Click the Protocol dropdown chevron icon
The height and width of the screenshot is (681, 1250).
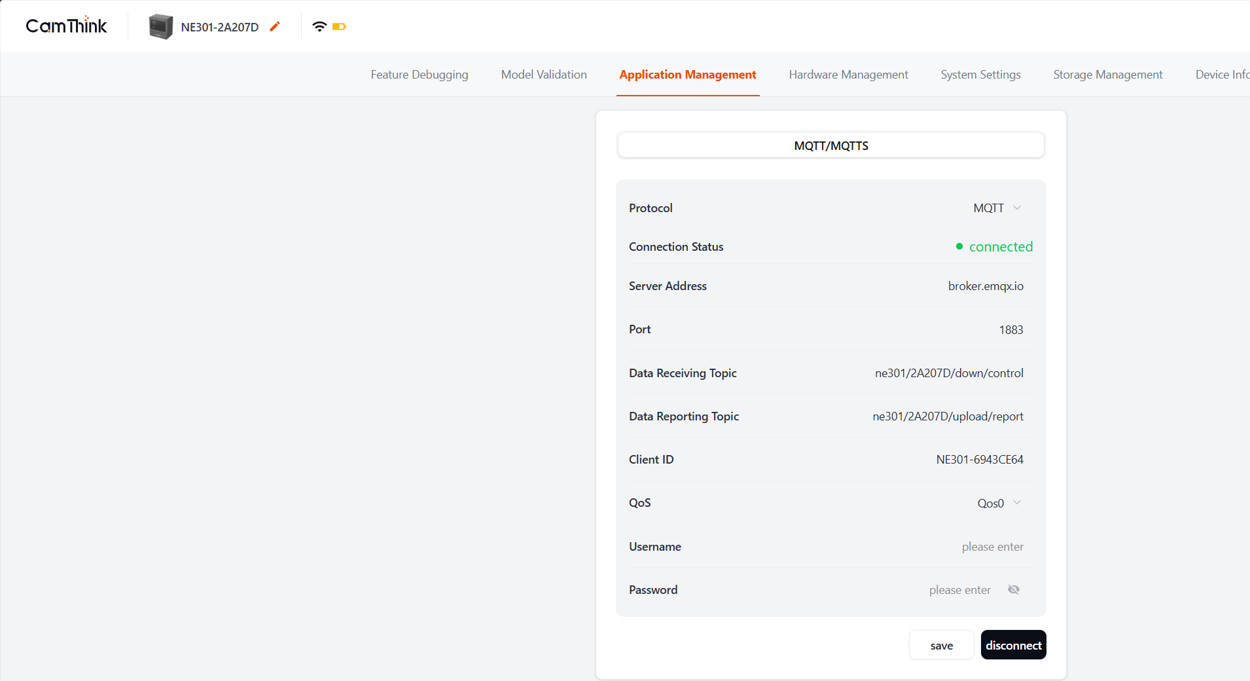tap(1016, 208)
